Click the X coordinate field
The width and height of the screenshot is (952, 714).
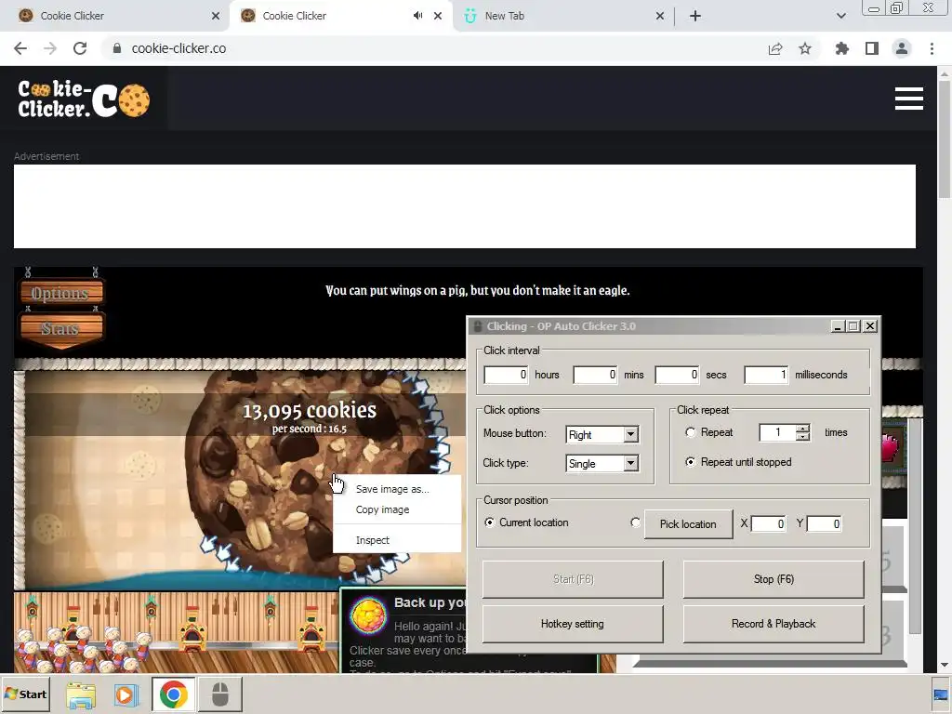769,524
